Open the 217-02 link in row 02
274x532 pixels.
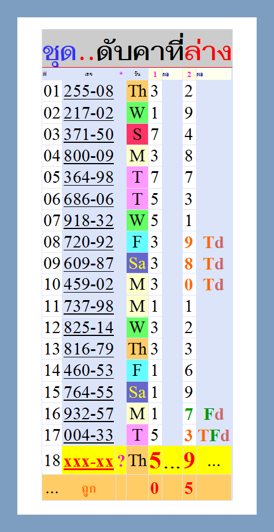click(x=88, y=113)
